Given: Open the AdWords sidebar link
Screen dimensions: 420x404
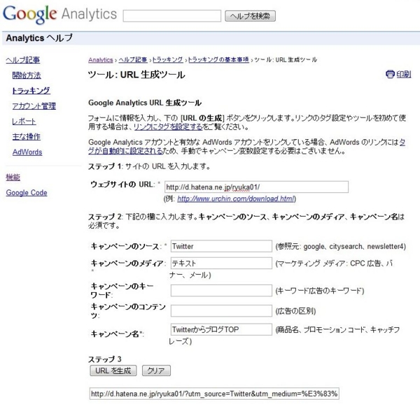Looking at the screenshot, I should pyautogui.click(x=27, y=152).
